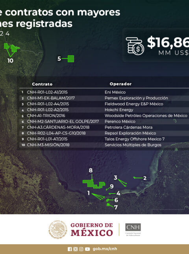Select row CNH-A1-TRION/2016
The width and height of the screenshot is (189, 254).
[x=104, y=116]
